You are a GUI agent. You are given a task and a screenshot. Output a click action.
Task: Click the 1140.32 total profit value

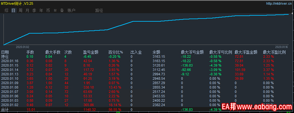click(90, 110)
